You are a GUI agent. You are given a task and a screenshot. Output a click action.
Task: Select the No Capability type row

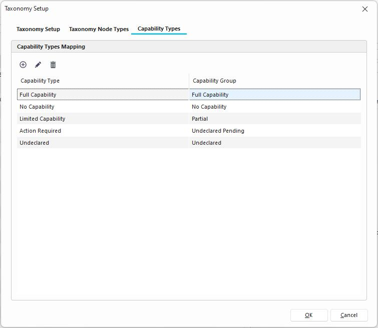click(37, 107)
